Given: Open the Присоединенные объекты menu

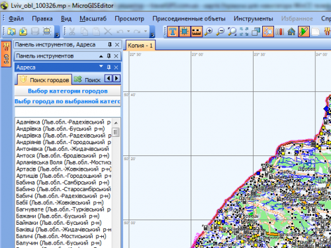Looking at the screenshot, I should [x=189, y=19].
